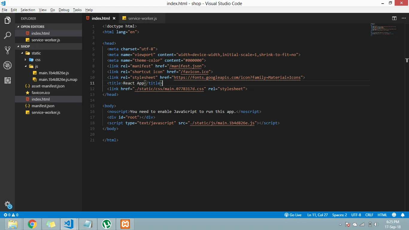
Task: Select service-worker.js under Open Editors
Action: 49,40
